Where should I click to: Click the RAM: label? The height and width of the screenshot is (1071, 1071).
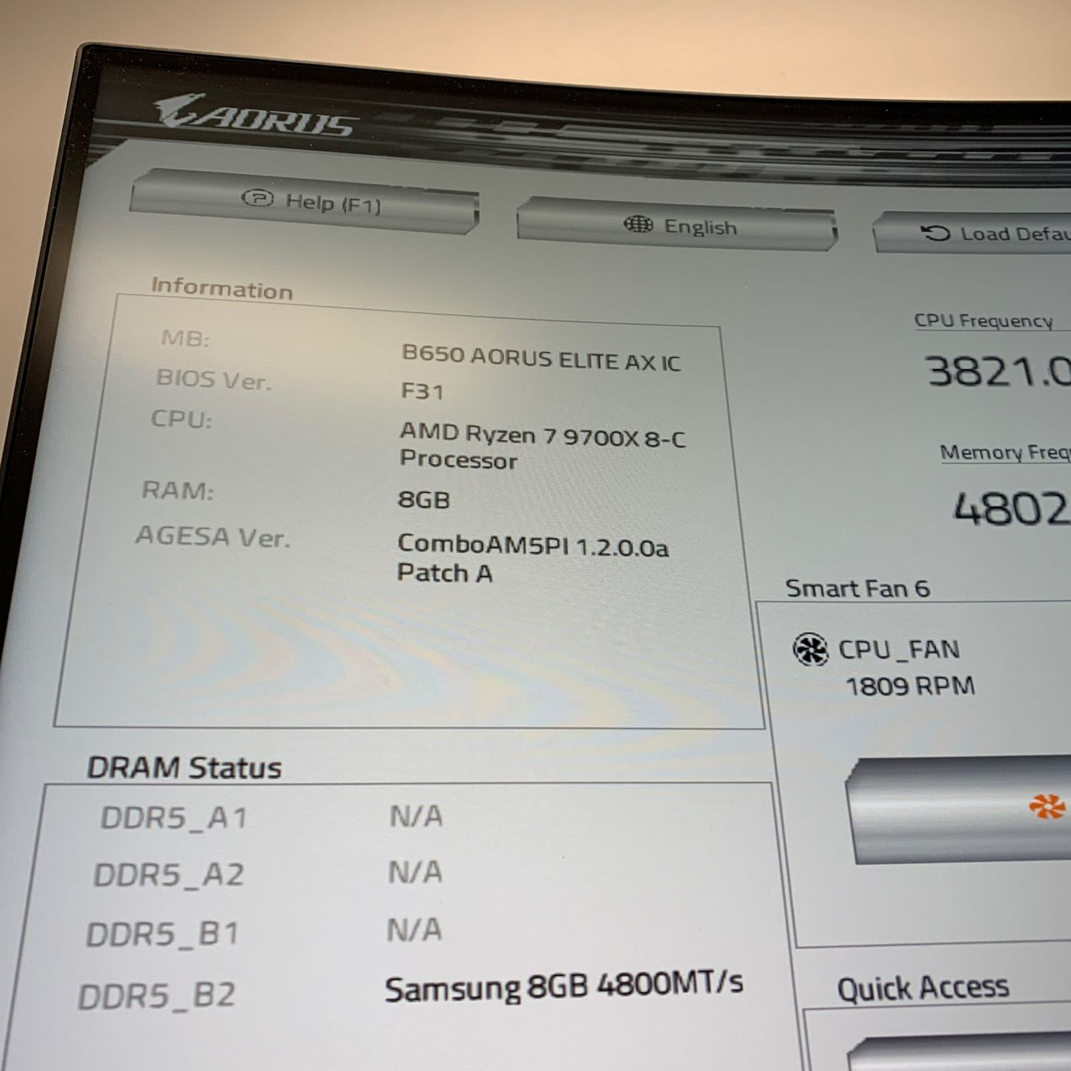177,491
